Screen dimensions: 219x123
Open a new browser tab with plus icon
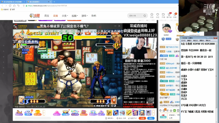(54, 2)
